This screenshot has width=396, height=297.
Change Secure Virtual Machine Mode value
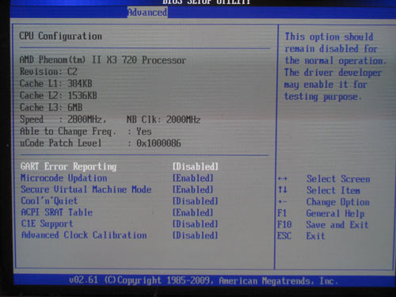(193, 189)
